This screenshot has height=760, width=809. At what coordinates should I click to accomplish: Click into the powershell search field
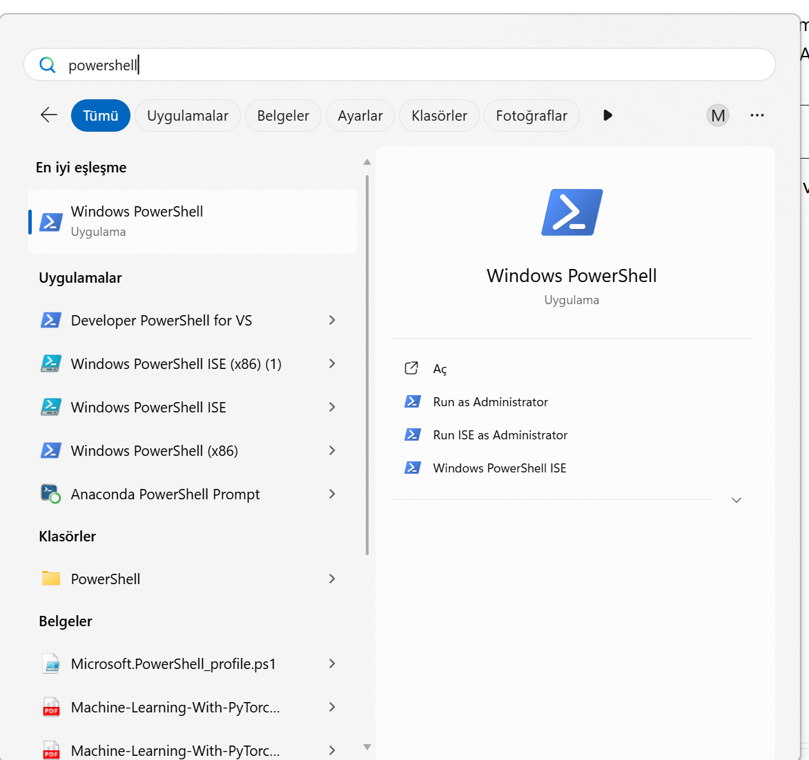point(414,65)
